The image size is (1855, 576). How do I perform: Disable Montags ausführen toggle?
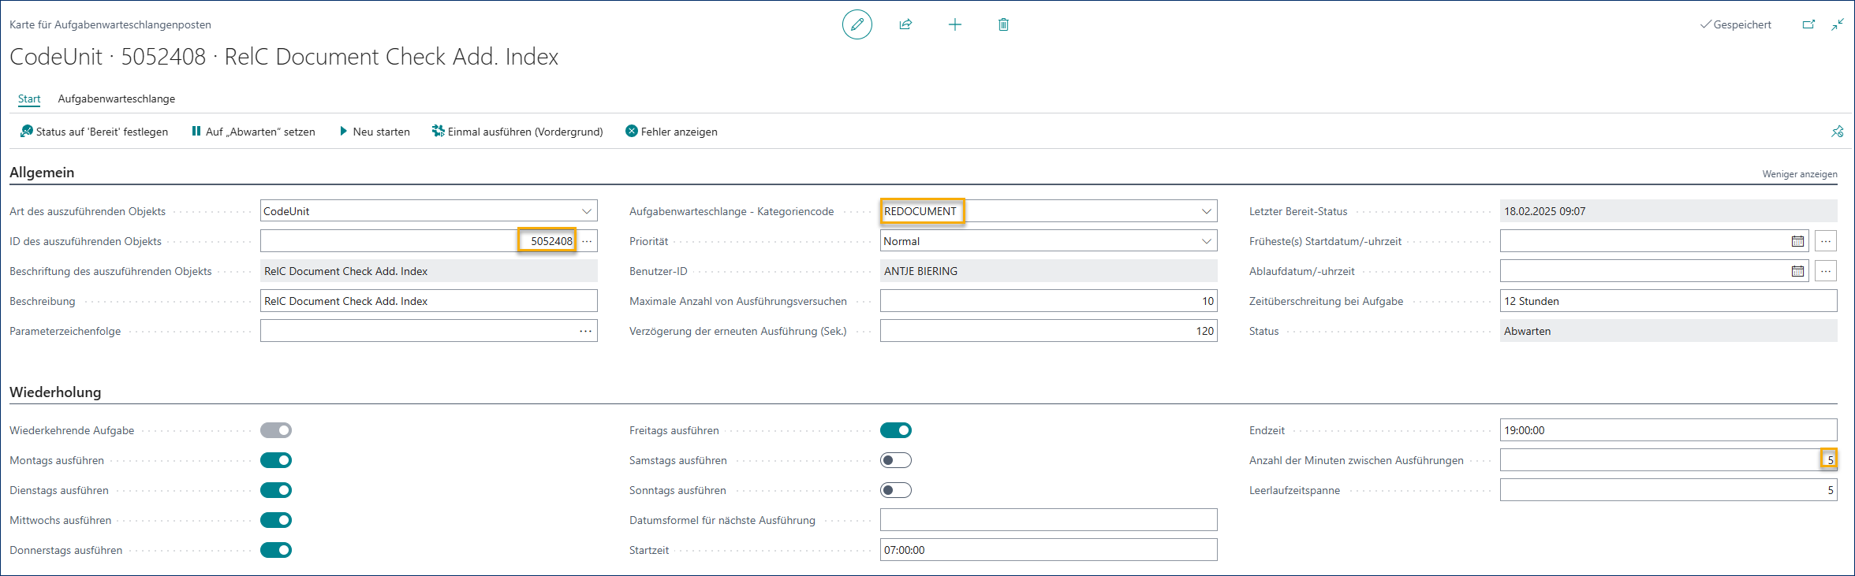coord(276,460)
